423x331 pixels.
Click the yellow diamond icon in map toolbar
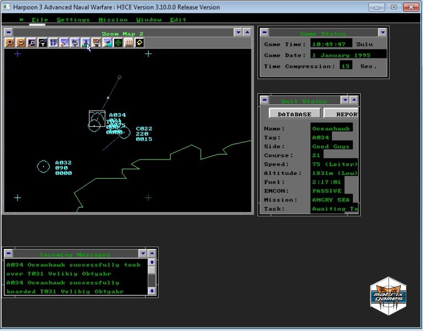(140, 42)
